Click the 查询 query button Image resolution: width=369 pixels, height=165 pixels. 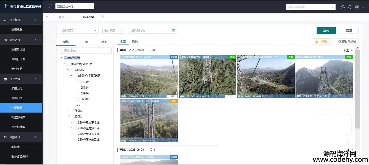point(326,30)
